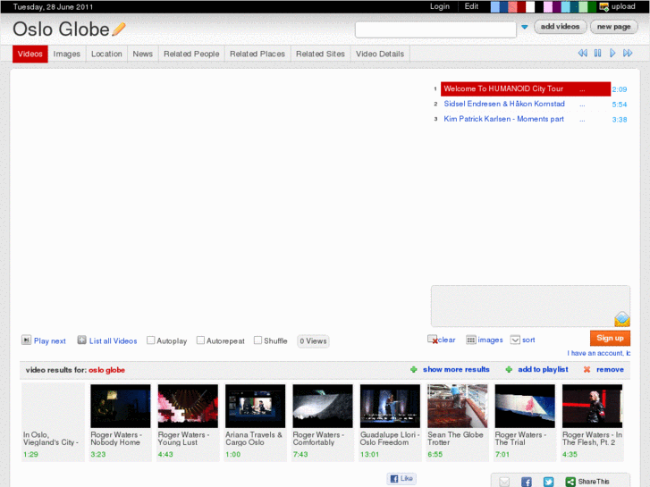Pick the light blue color swatch
650x487 pixels.
tap(495, 6)
